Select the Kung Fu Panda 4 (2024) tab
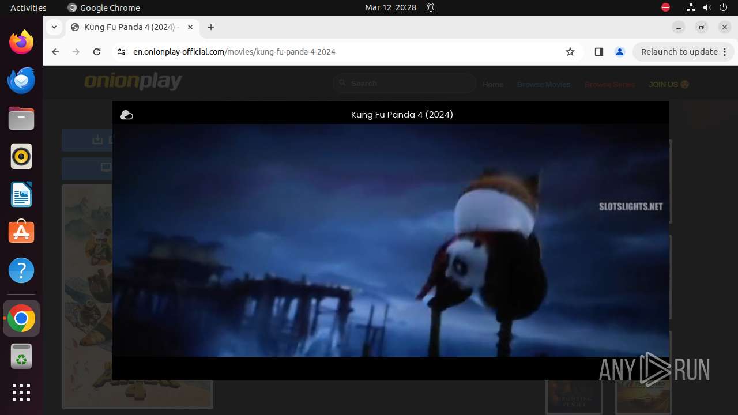 (131, 27)
